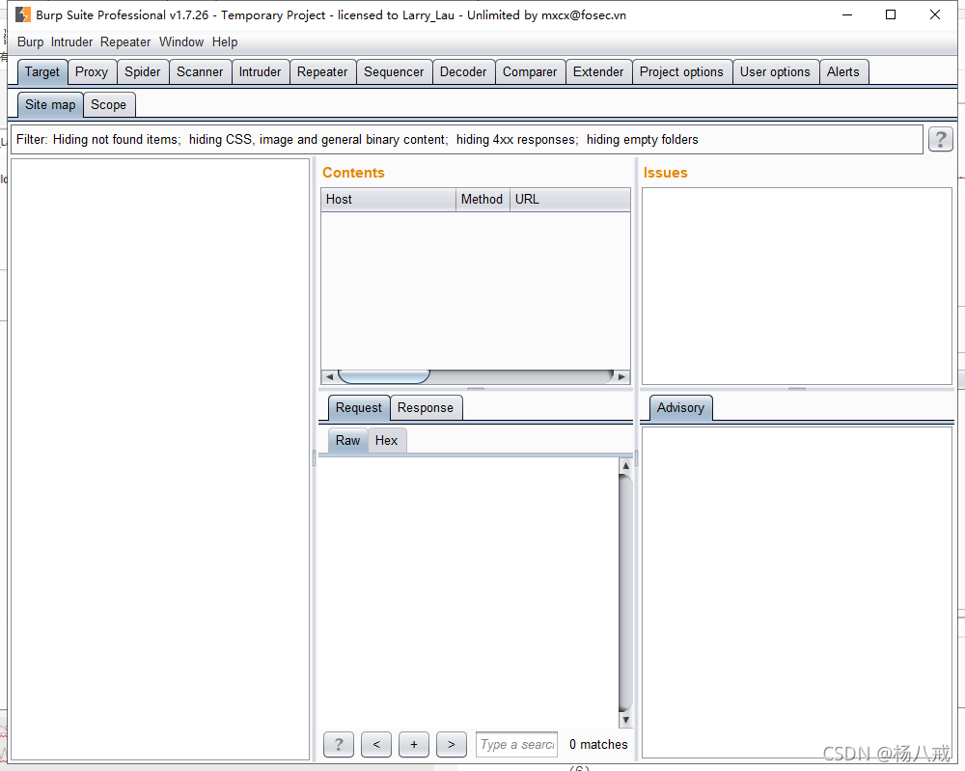
Task: Switch to the Proxy tab
Action: pos(92,72)
